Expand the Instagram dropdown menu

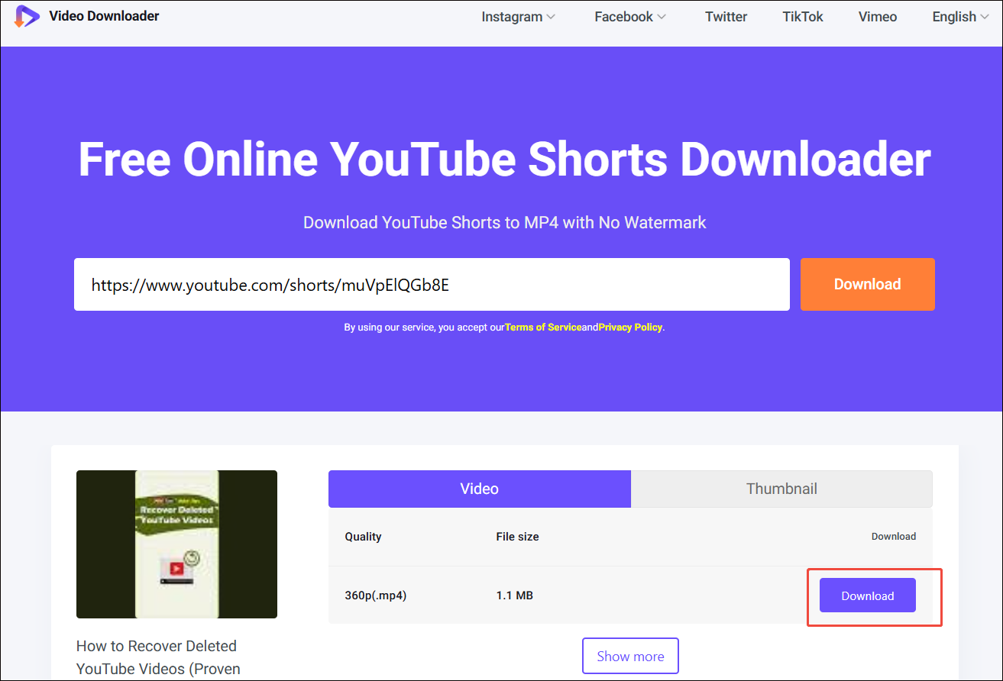pyautogui.click(x=518, y=17)
